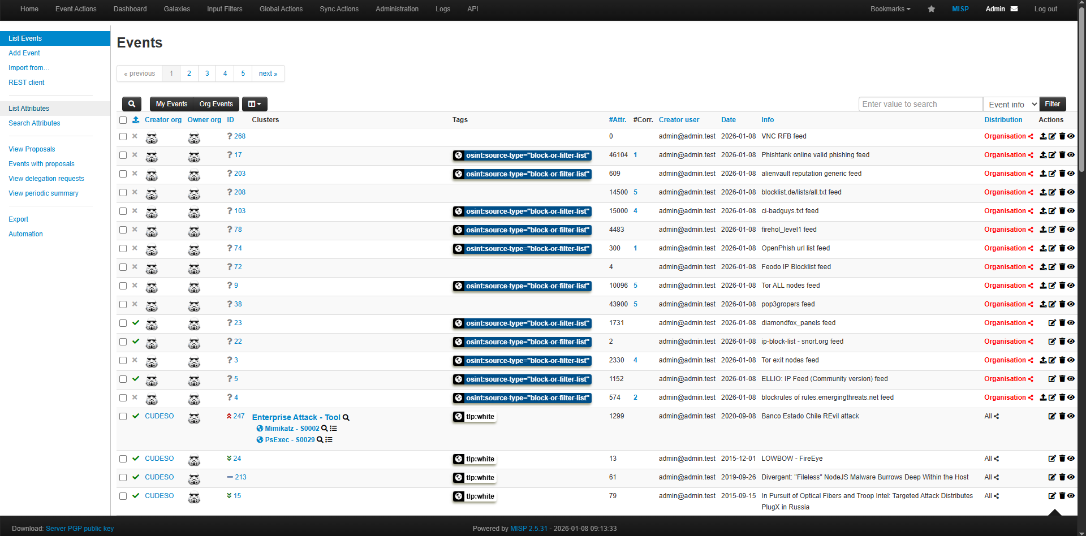
Task: Edit the Banco Estado Chile REvil attack event
Action: pyautogui.click(x=1052, y=416)
